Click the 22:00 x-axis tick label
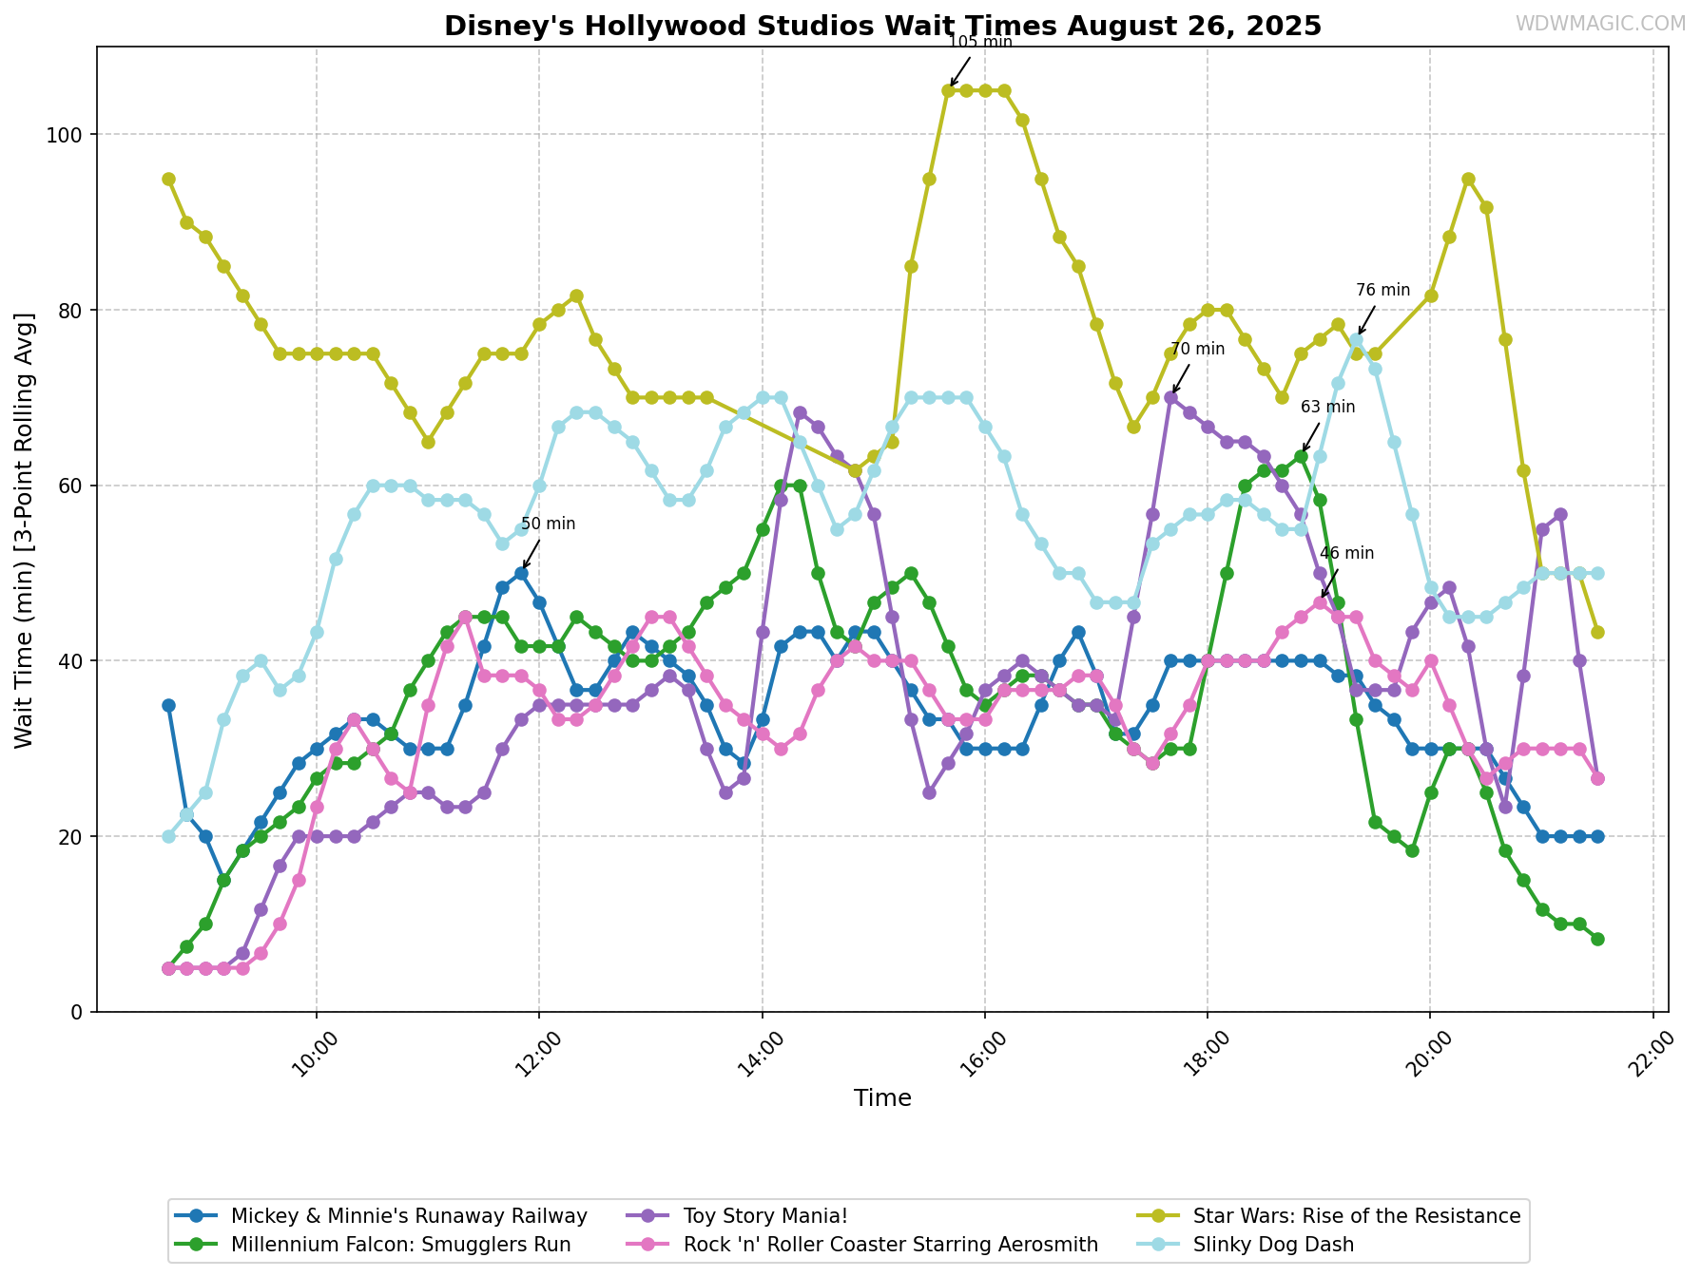 click(x=1653, y=1054)
